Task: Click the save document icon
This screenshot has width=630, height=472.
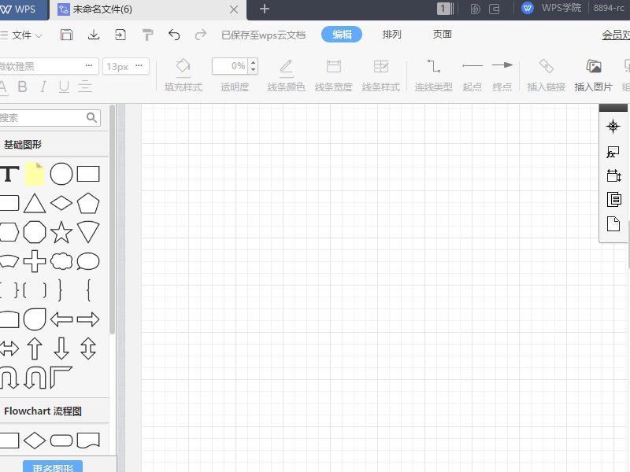Action: point(67,35)
